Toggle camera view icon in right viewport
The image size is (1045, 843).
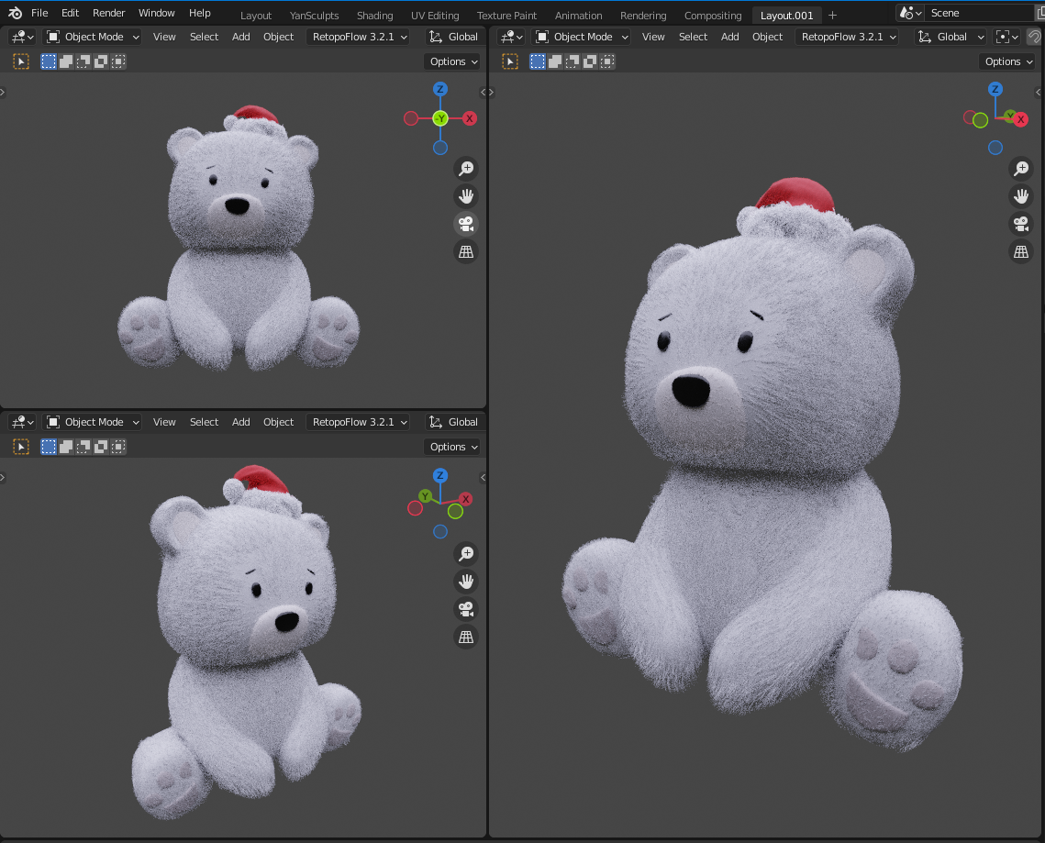pyautogui.click(x=1021, y=224)
